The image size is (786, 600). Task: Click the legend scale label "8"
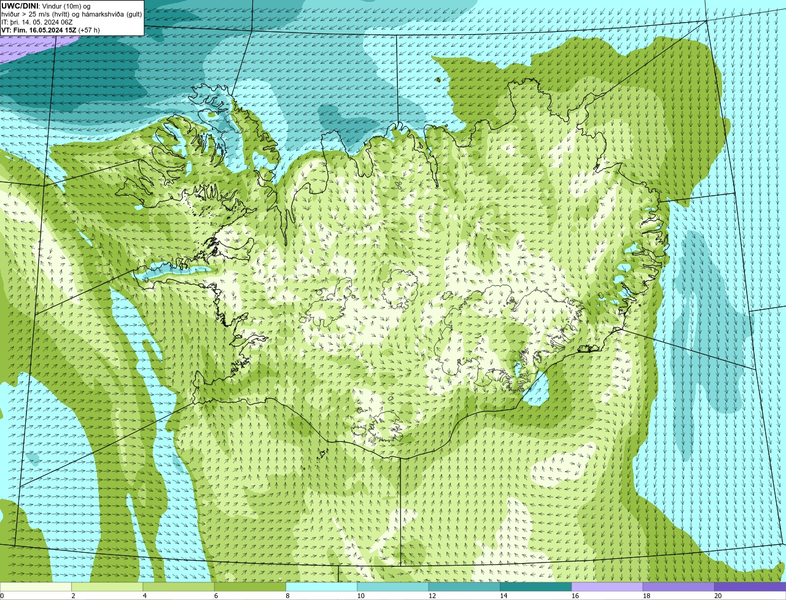287,596
